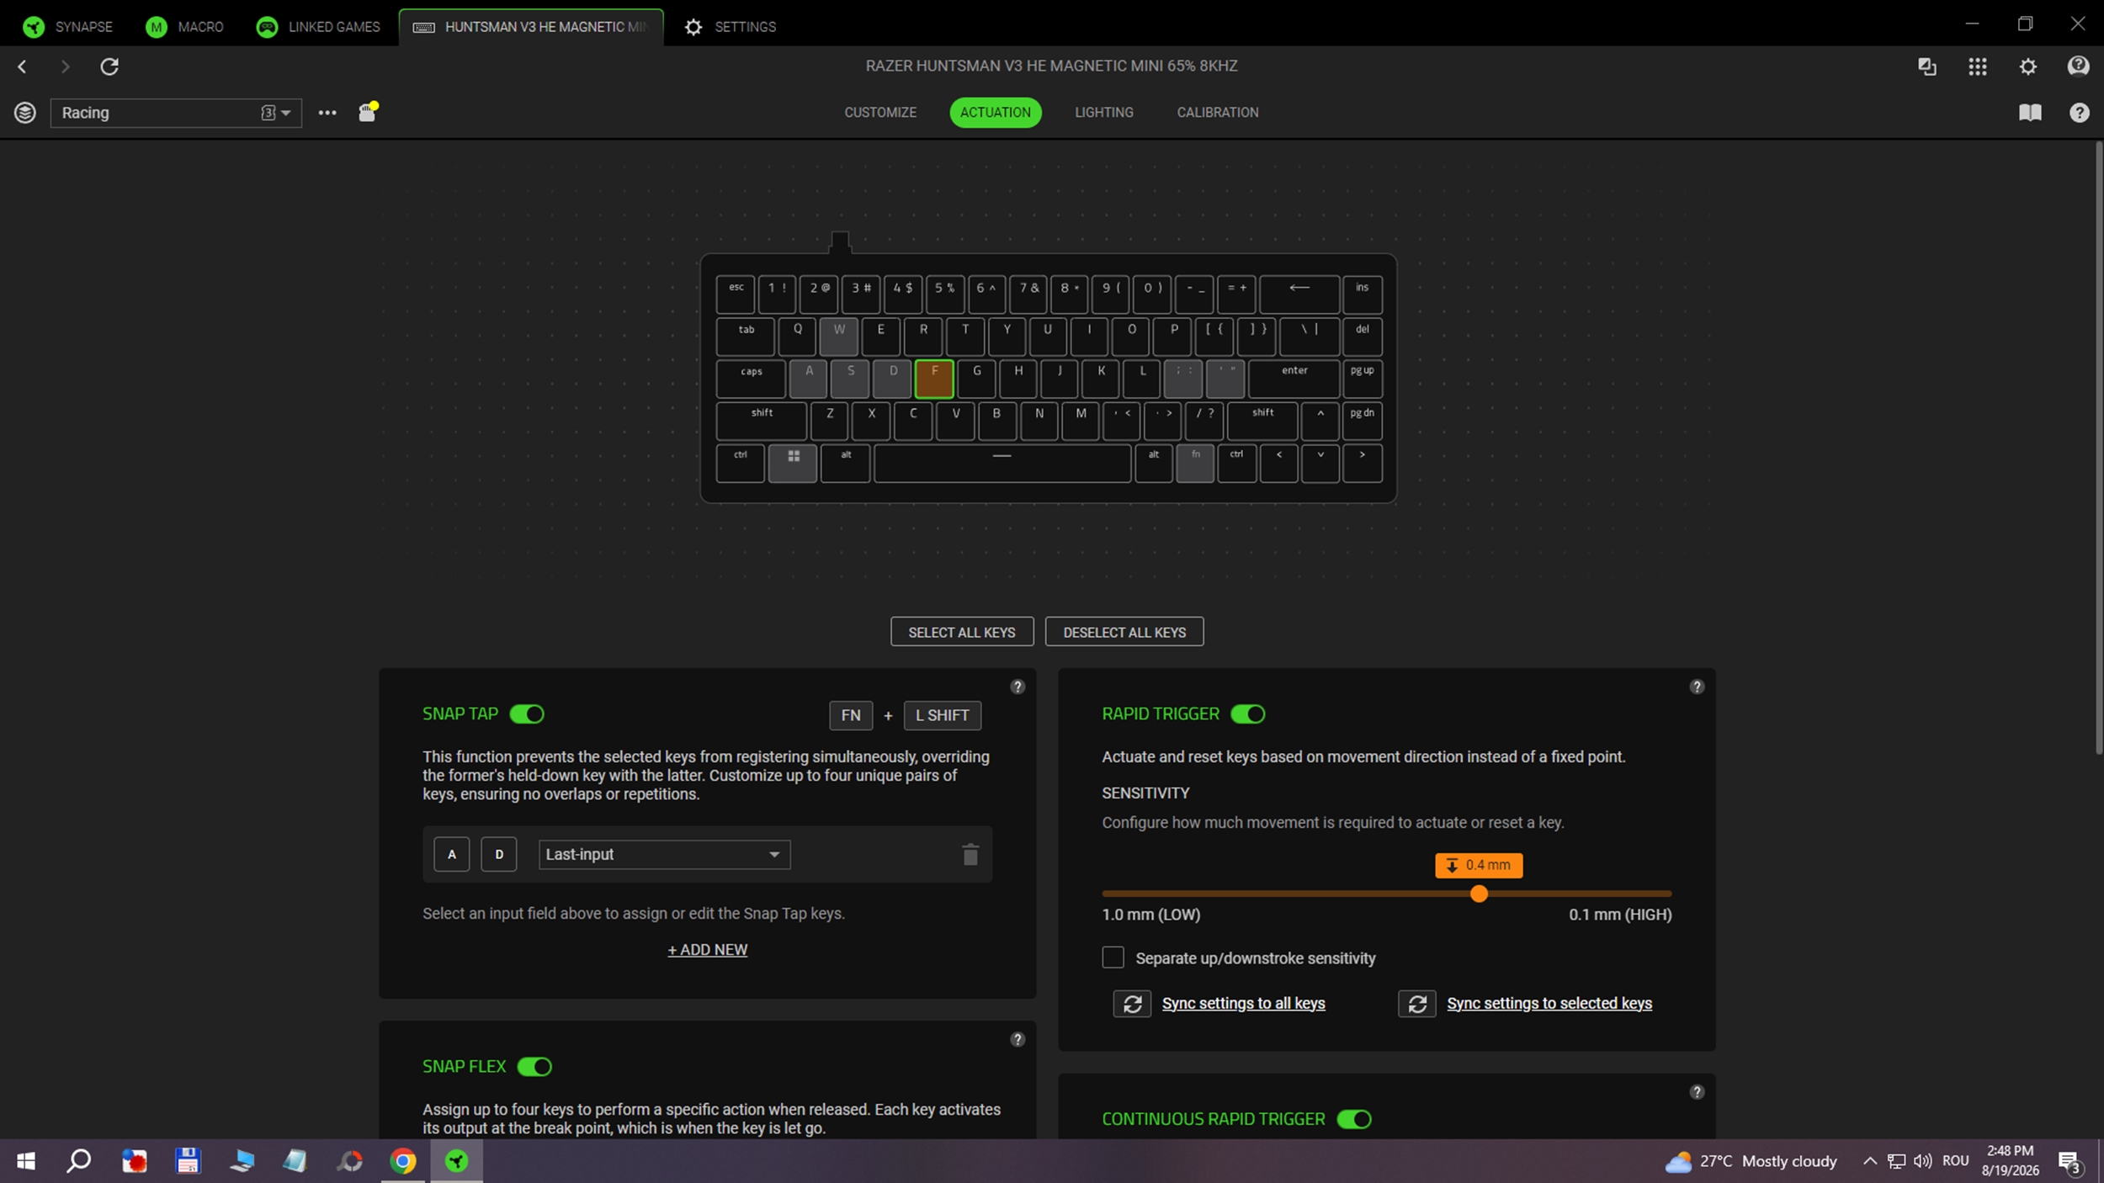The image size is (2104, 1183).
Task: Turn off the Rapid Trigger toggle
Action: 1247,714
